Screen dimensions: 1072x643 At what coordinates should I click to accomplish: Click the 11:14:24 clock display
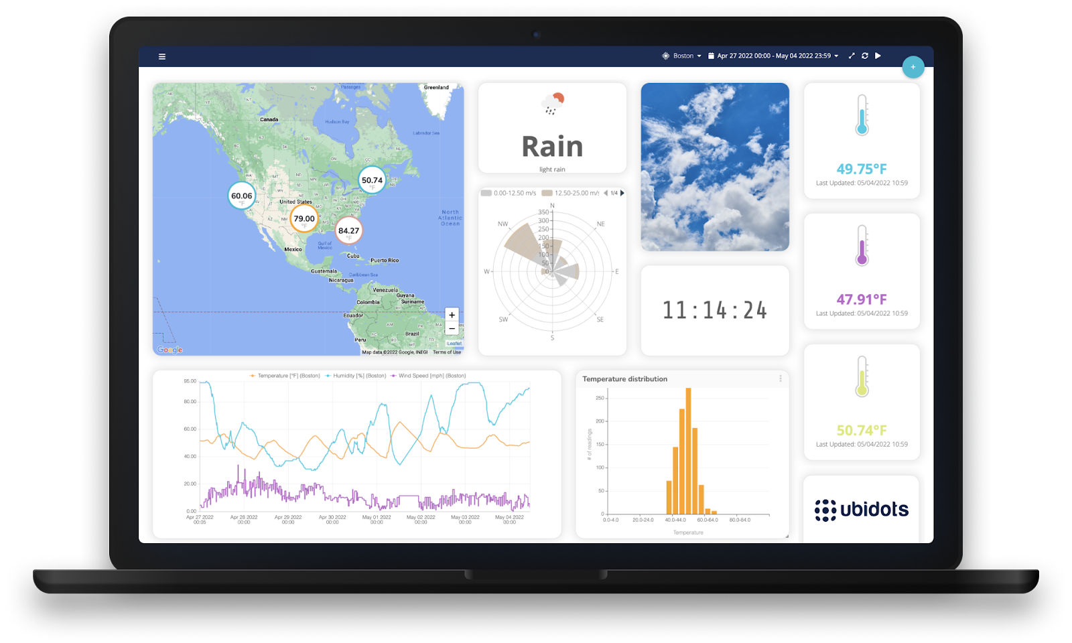pos(715,310)
